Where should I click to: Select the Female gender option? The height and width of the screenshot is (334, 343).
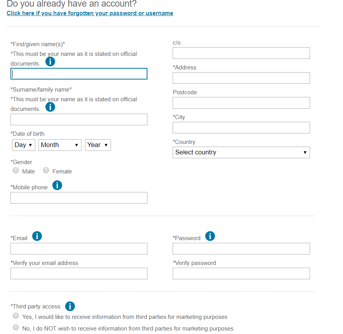46,170
